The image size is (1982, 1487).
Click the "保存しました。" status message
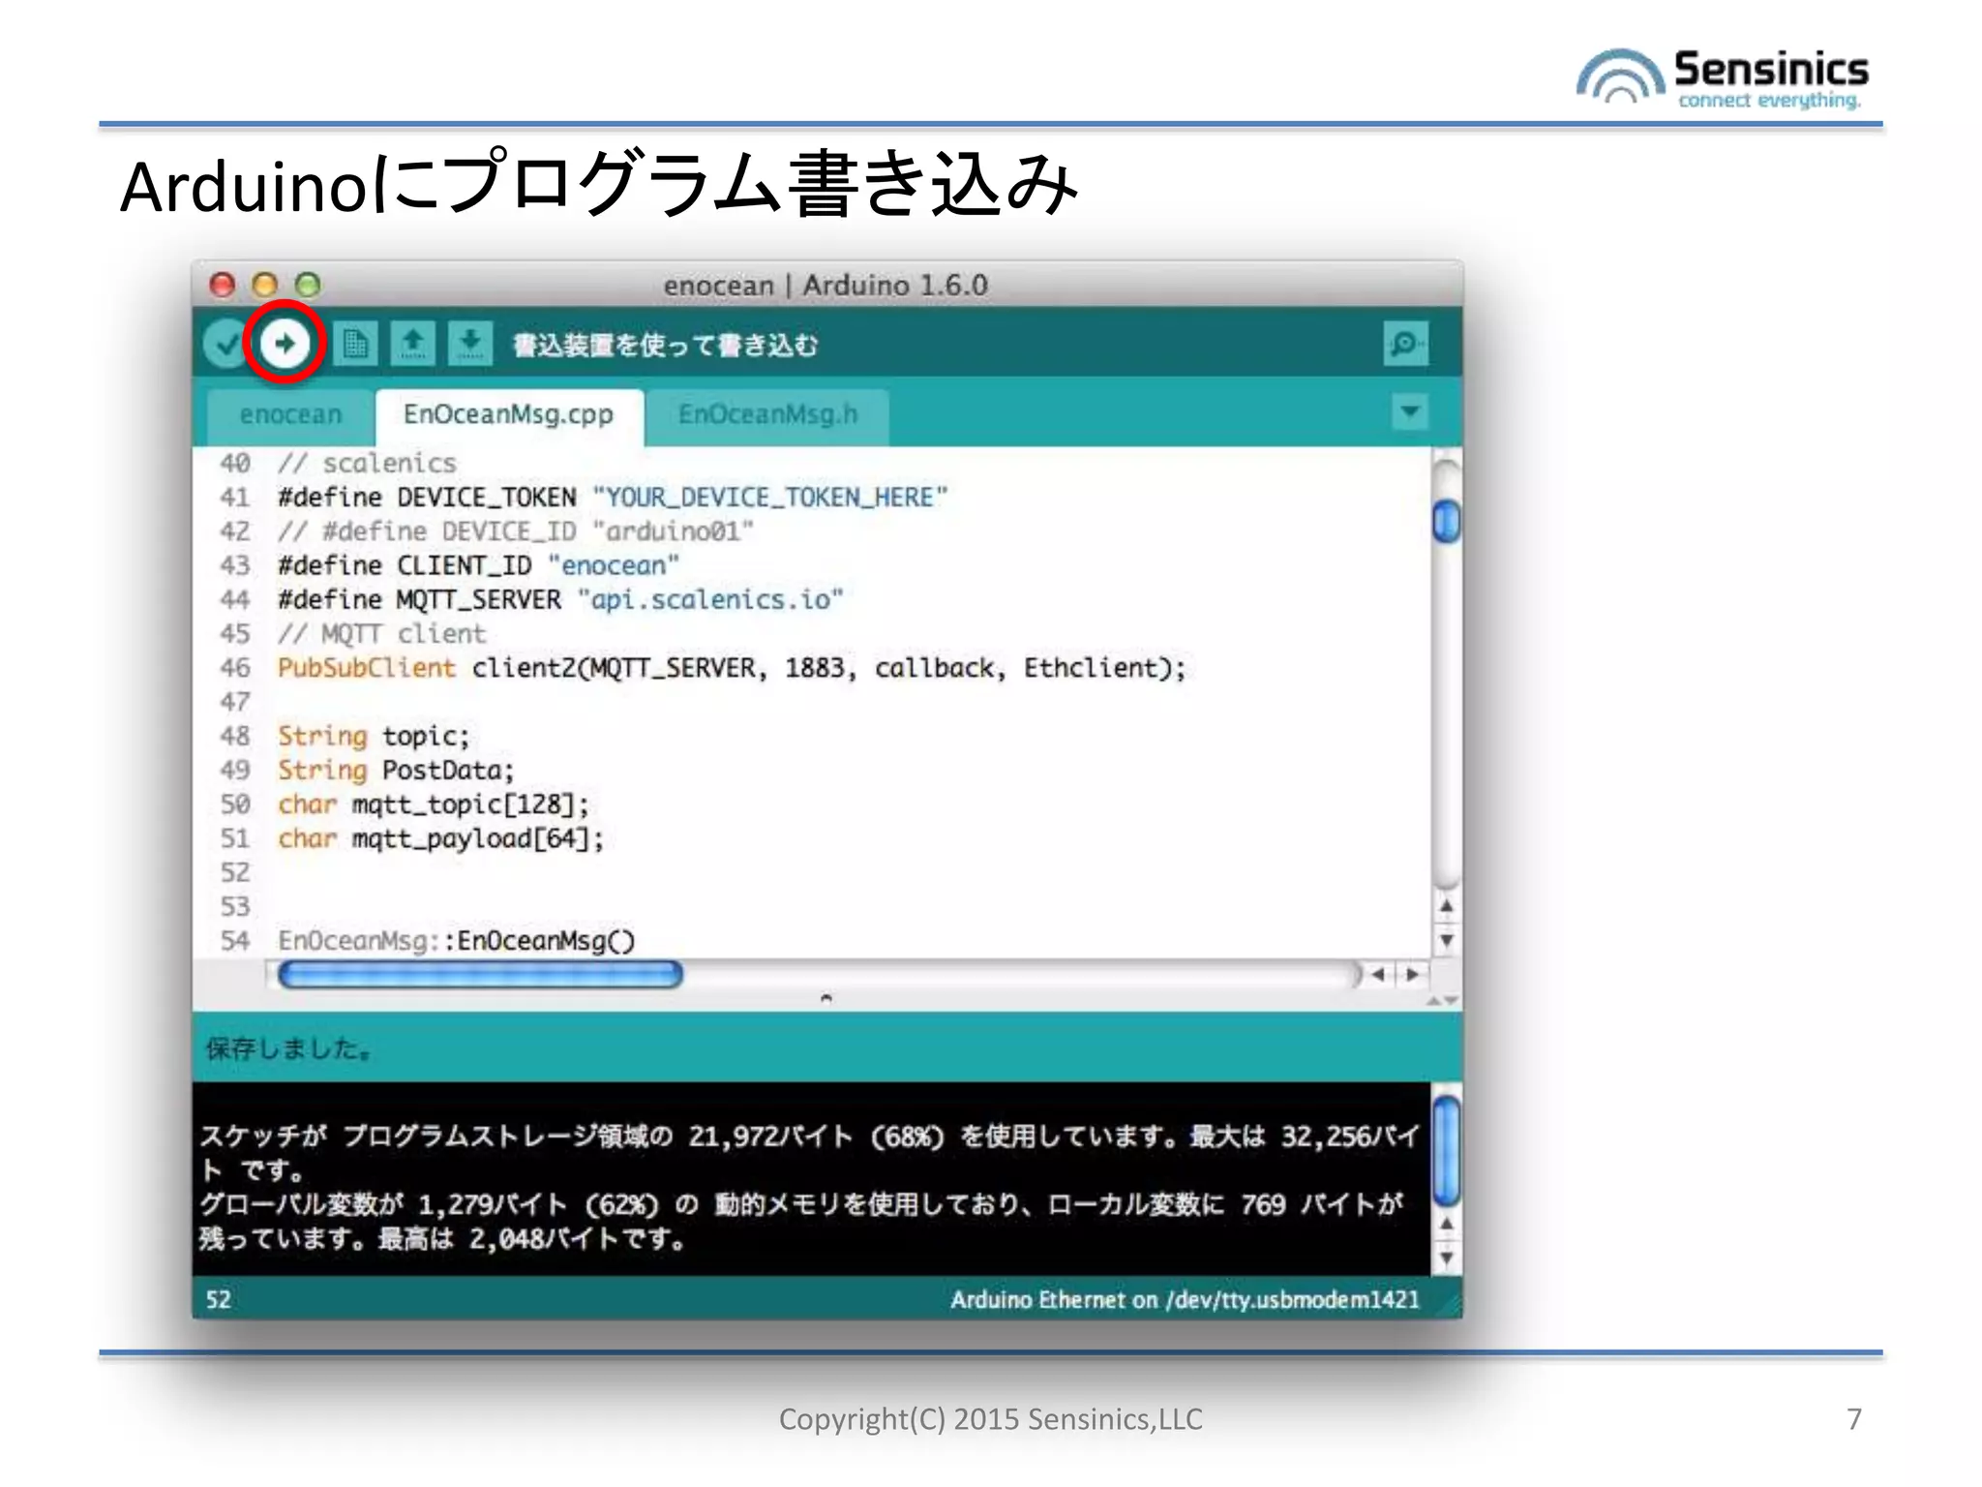288,1048
